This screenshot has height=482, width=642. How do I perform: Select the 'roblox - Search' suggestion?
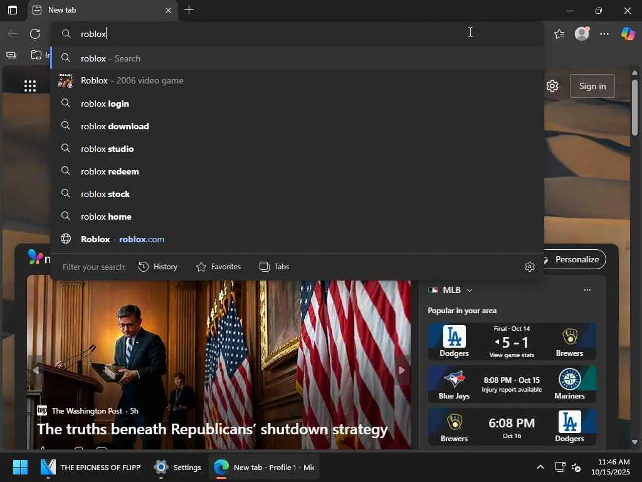coord(298,58)
